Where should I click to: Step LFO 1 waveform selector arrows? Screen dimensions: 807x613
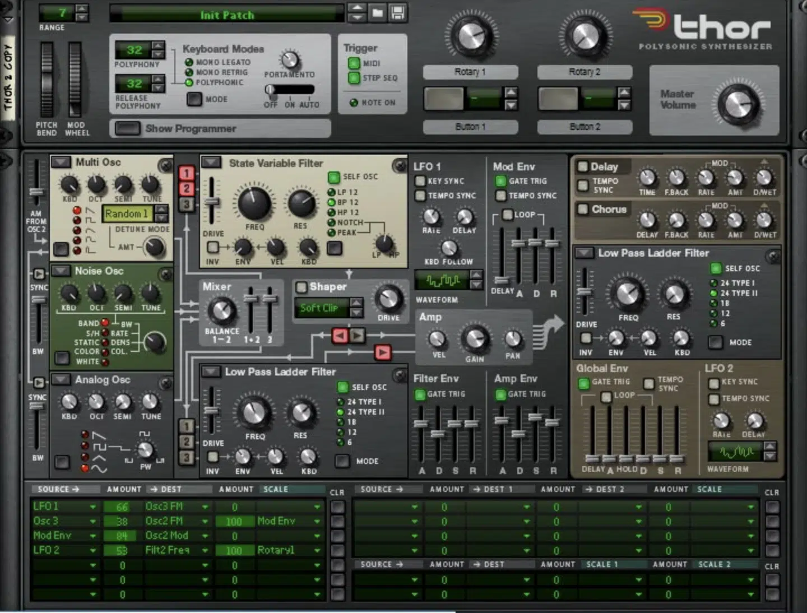click(476, 280)
